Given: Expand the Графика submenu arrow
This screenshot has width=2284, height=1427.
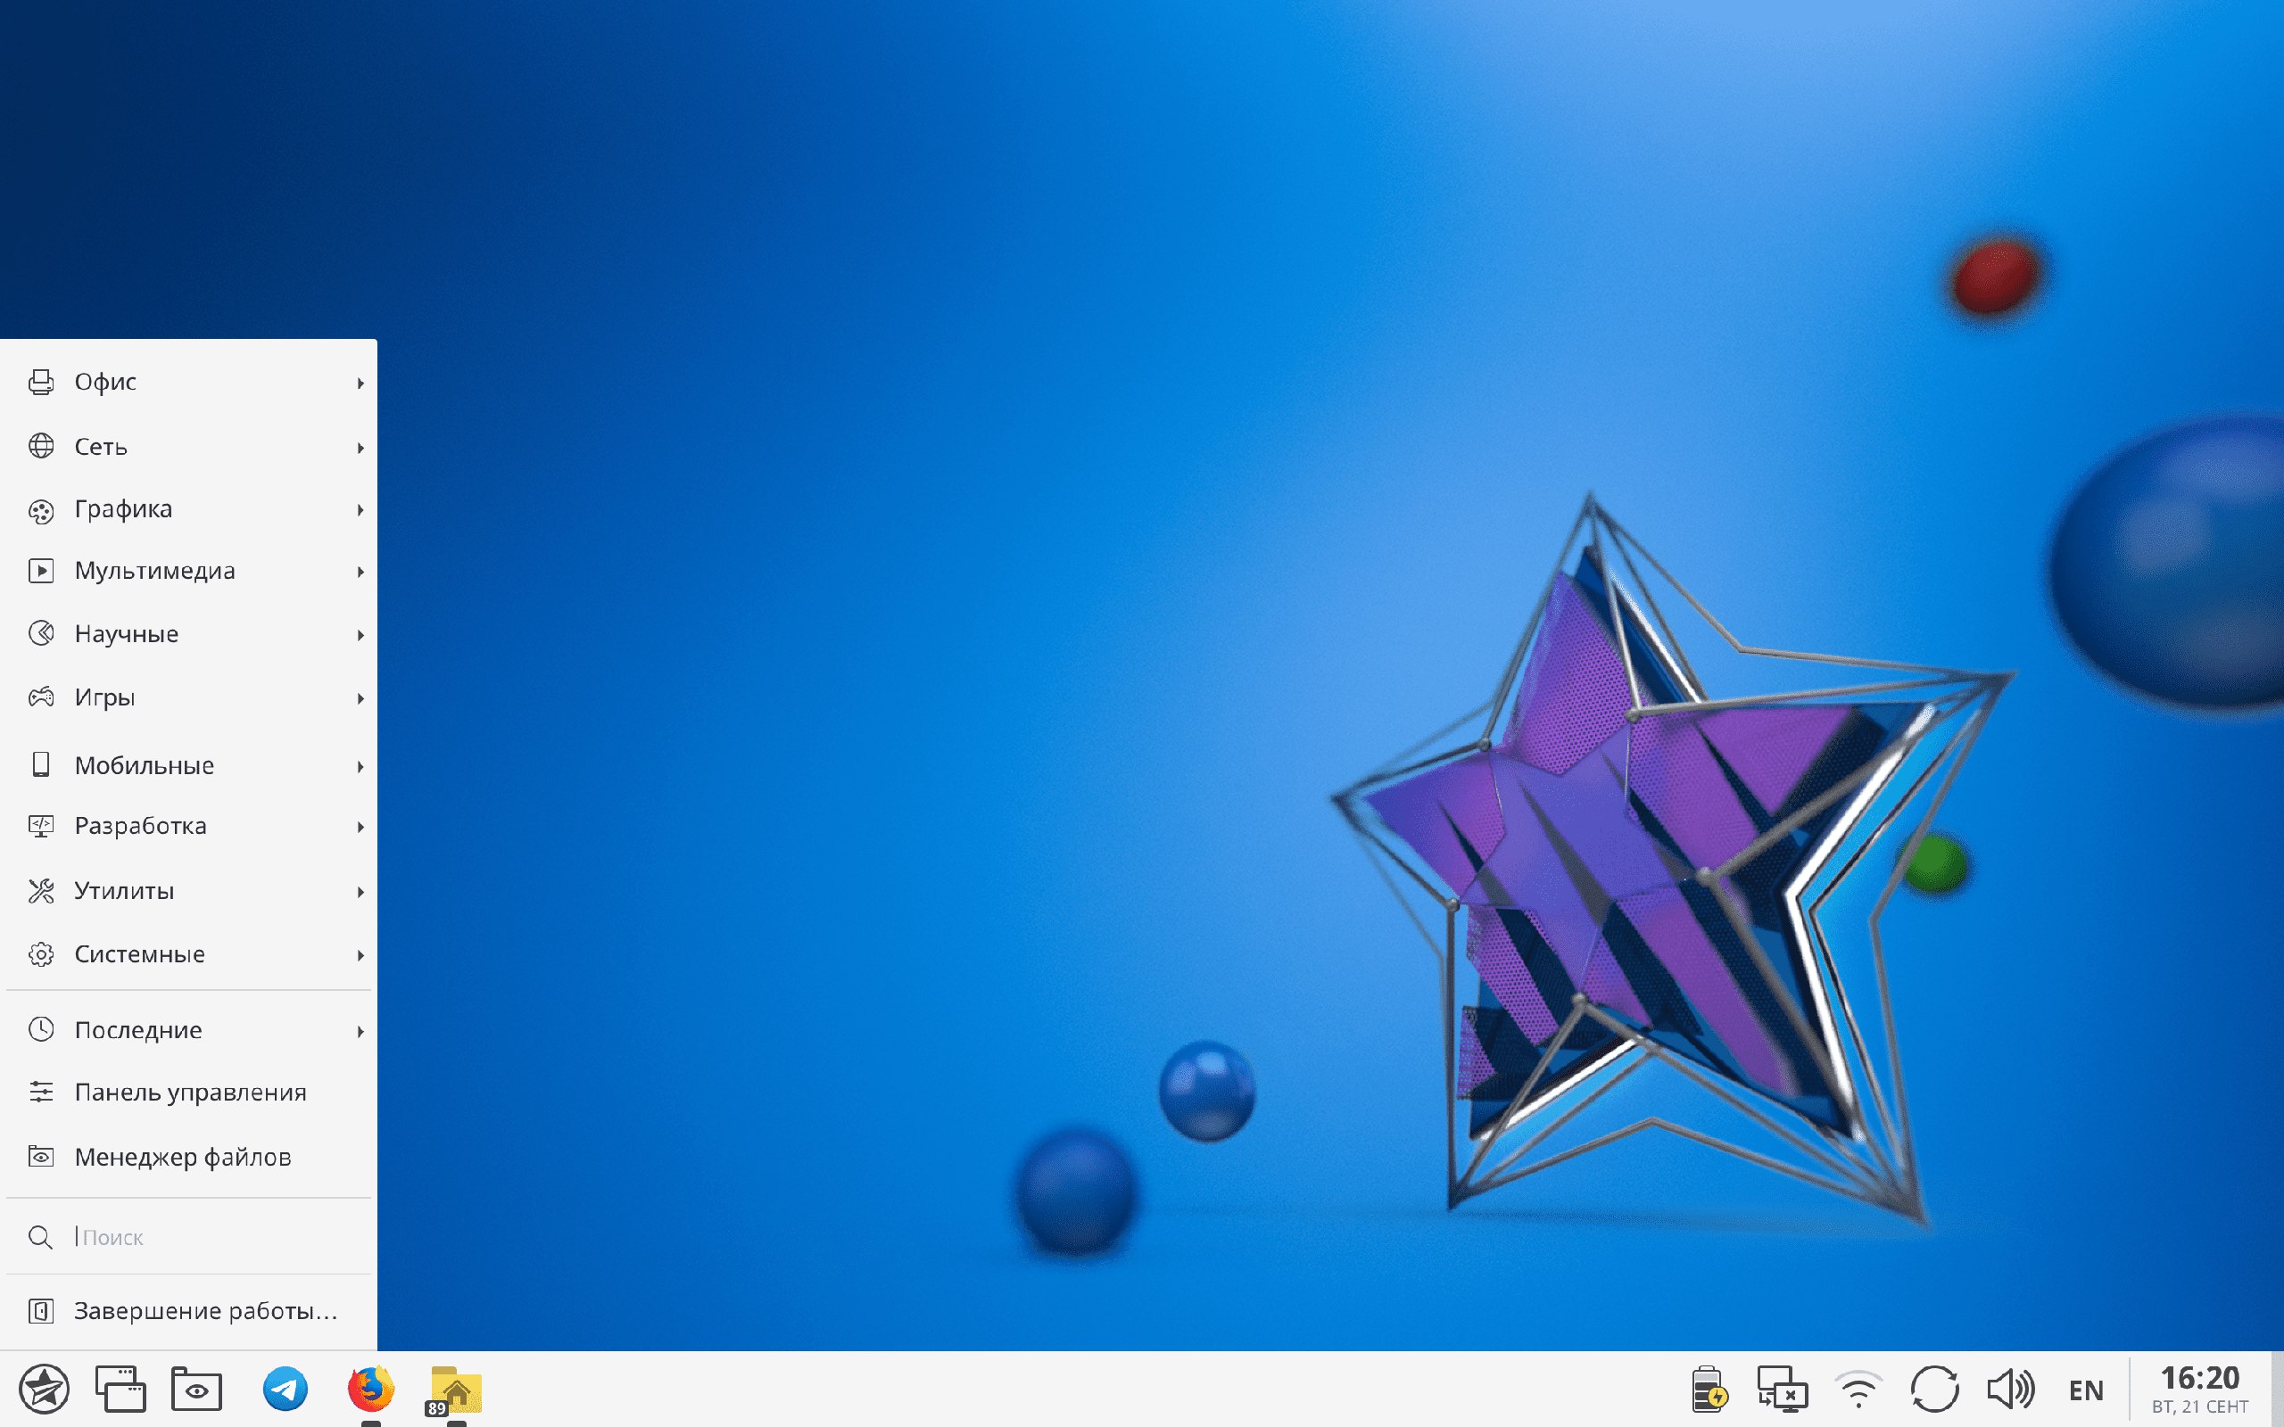Looking at the screenshot, I should (360, 510).
